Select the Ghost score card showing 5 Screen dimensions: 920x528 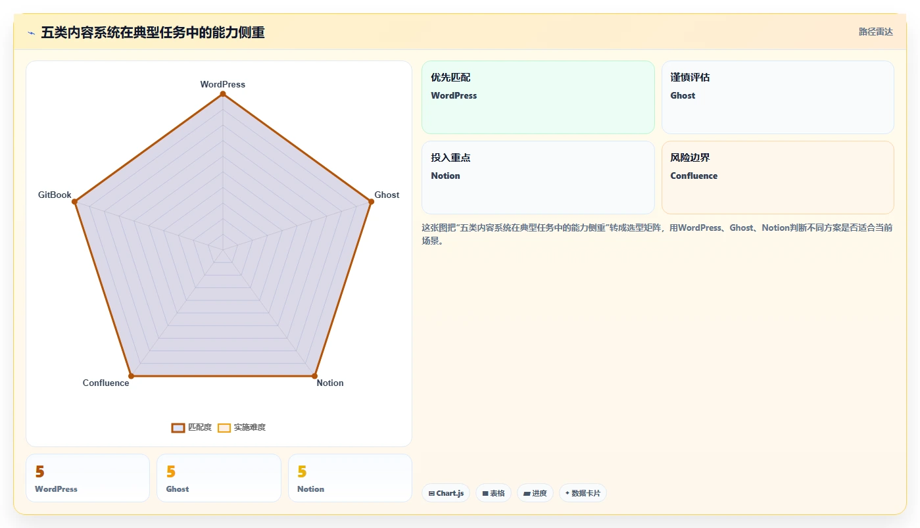point(219,478)
